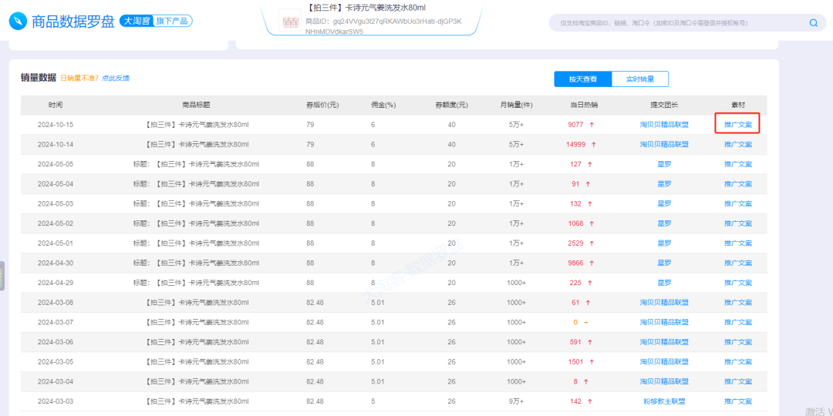Screen dimensions: 833x416
Task: Click the 大淘客 旗下产品 badge
Action: 156,22
